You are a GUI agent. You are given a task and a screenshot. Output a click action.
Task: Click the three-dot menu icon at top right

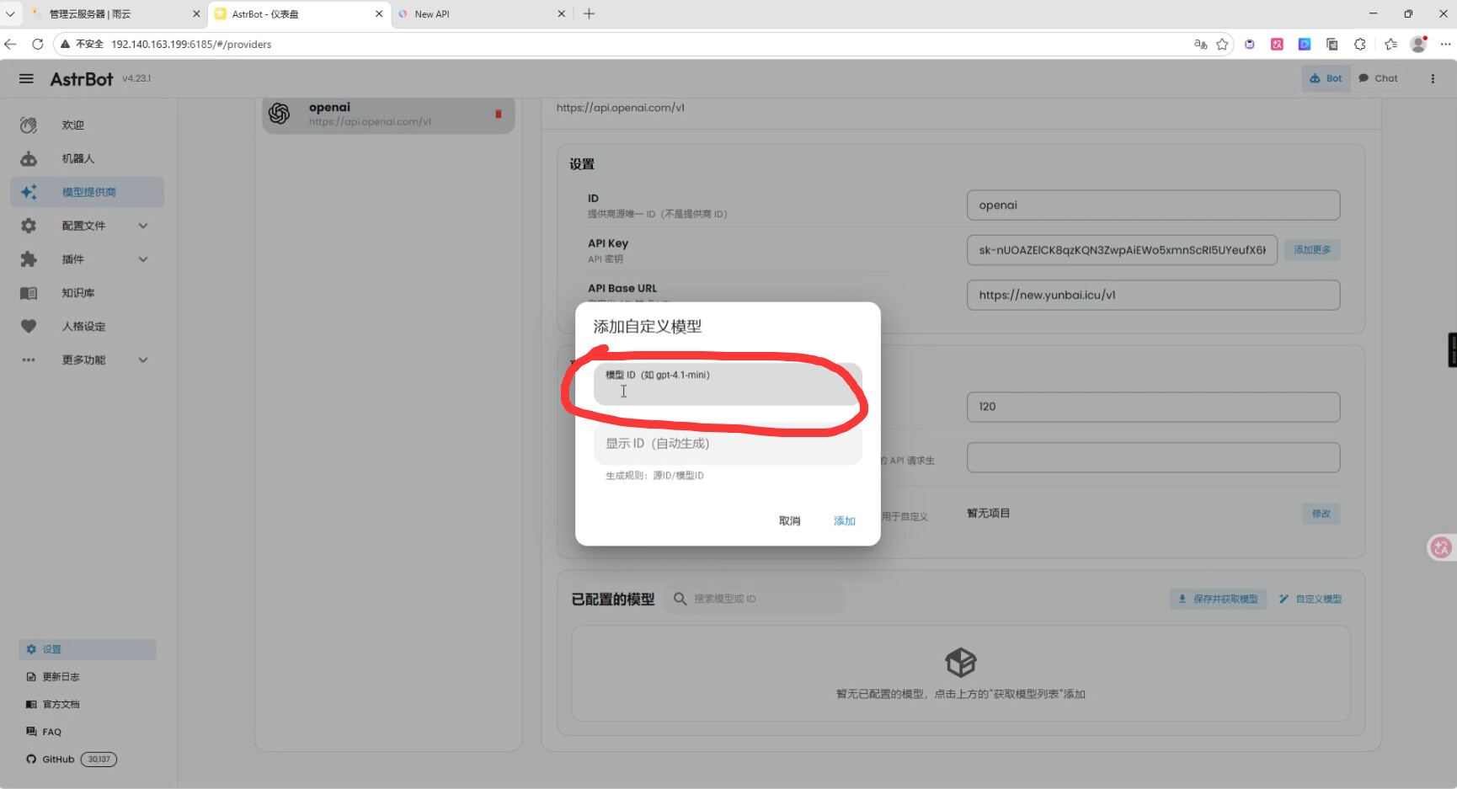pos(1433,78)
